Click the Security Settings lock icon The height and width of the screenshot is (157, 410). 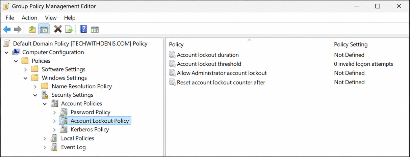coord(45,95)
